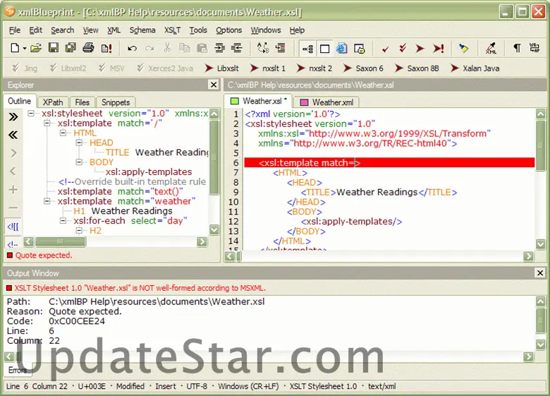Screen dimensions: 550x396
Task: Collapse the xsl:stylesheet root node
Action: 31,114
